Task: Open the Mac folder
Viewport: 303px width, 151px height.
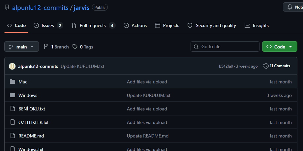Action: (x=23, y=82)
